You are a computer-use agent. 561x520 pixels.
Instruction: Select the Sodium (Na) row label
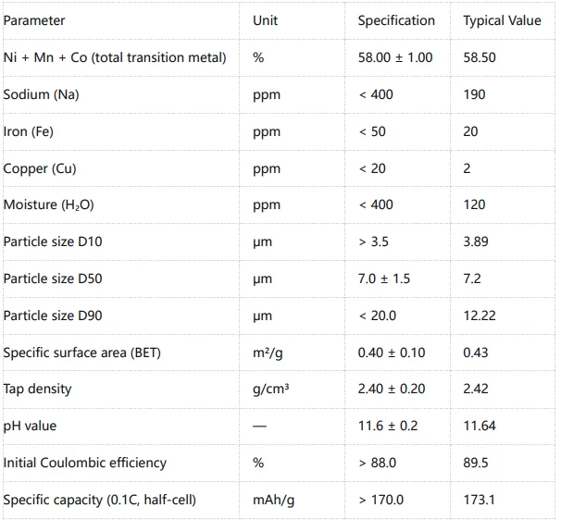click(41, 94)
